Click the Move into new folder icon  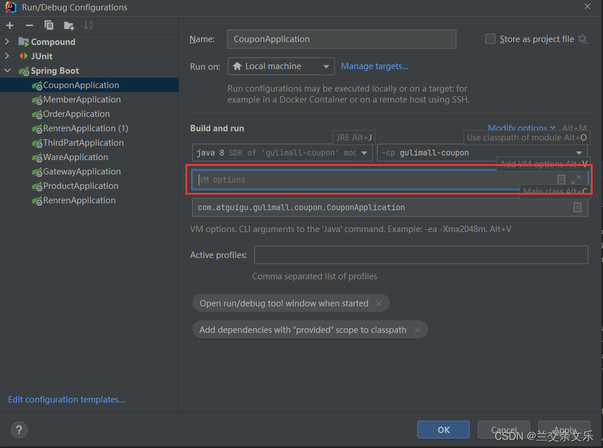[69, 26]
